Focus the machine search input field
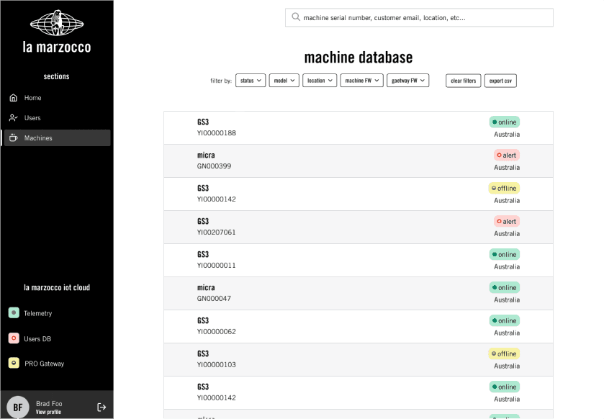604x419 pixels. [419, 18]
